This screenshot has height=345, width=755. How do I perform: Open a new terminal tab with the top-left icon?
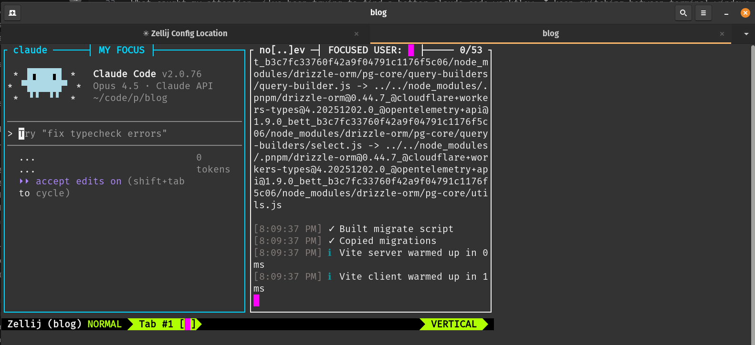(x=12, y=13)
